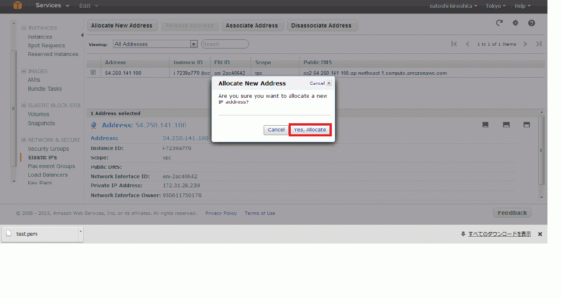
Task: Open Reserved Instances in sidebar
Action: point(53,54)
